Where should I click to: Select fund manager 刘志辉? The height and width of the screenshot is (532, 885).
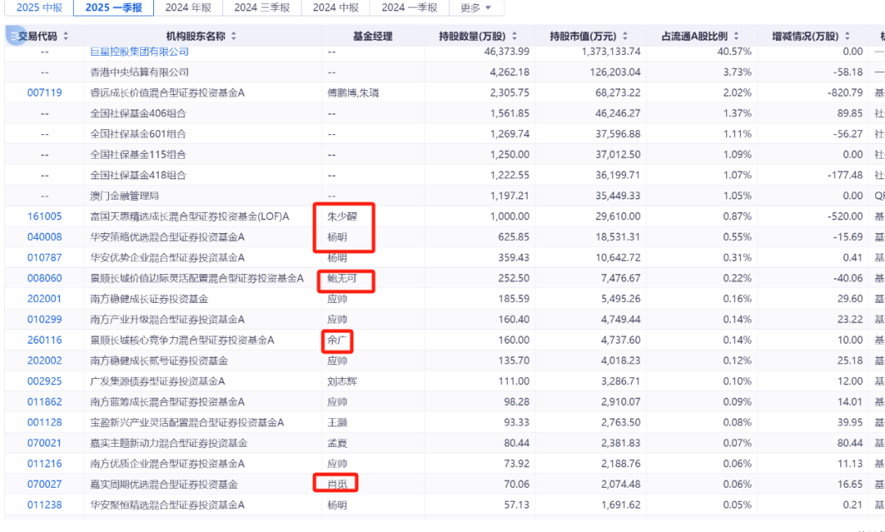(342, 381)
